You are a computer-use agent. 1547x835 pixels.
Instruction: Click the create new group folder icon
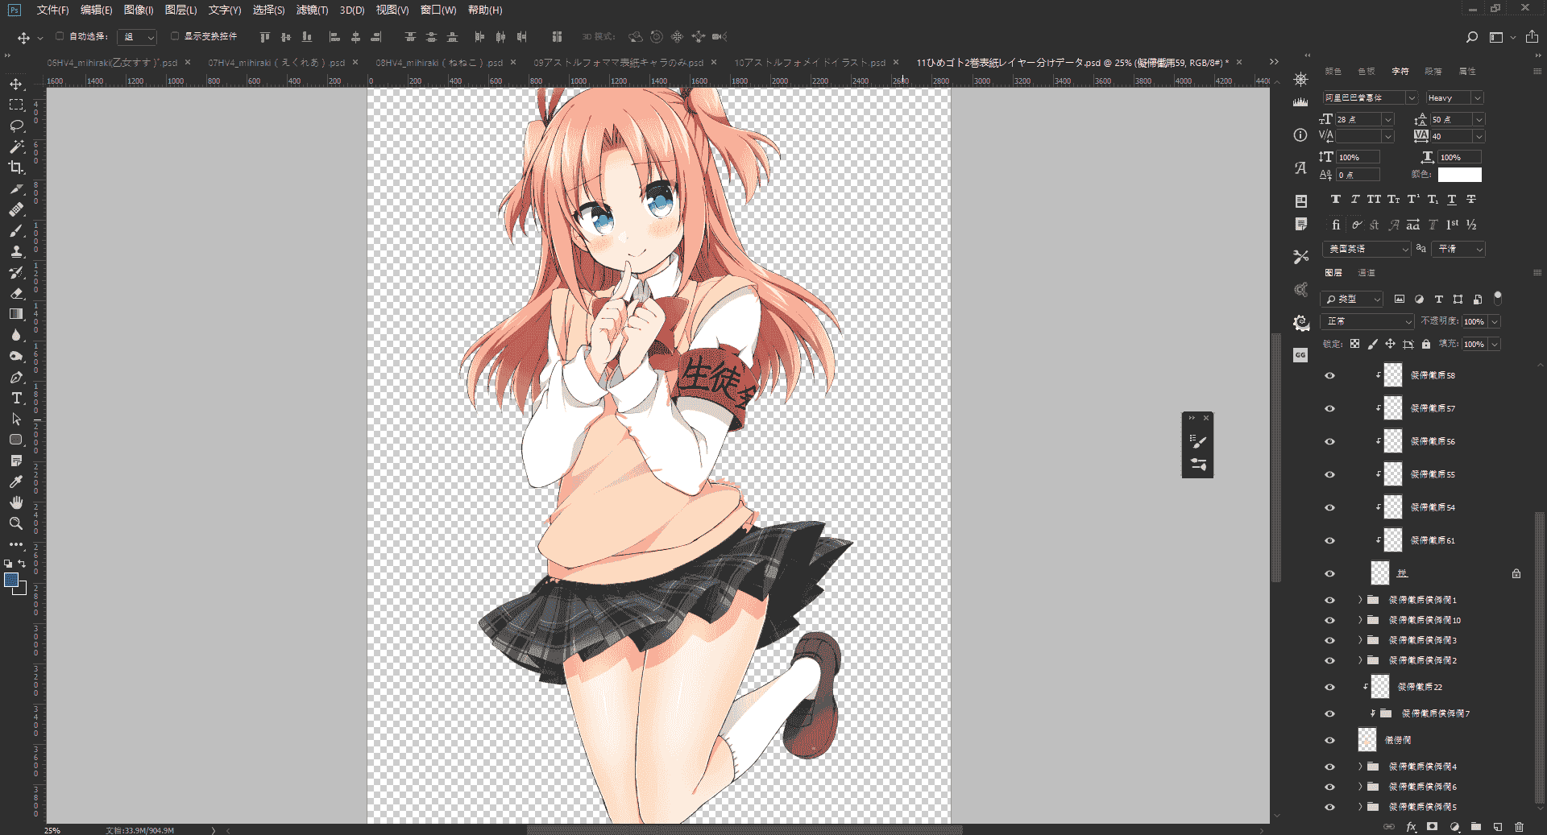pos(1476,826)
